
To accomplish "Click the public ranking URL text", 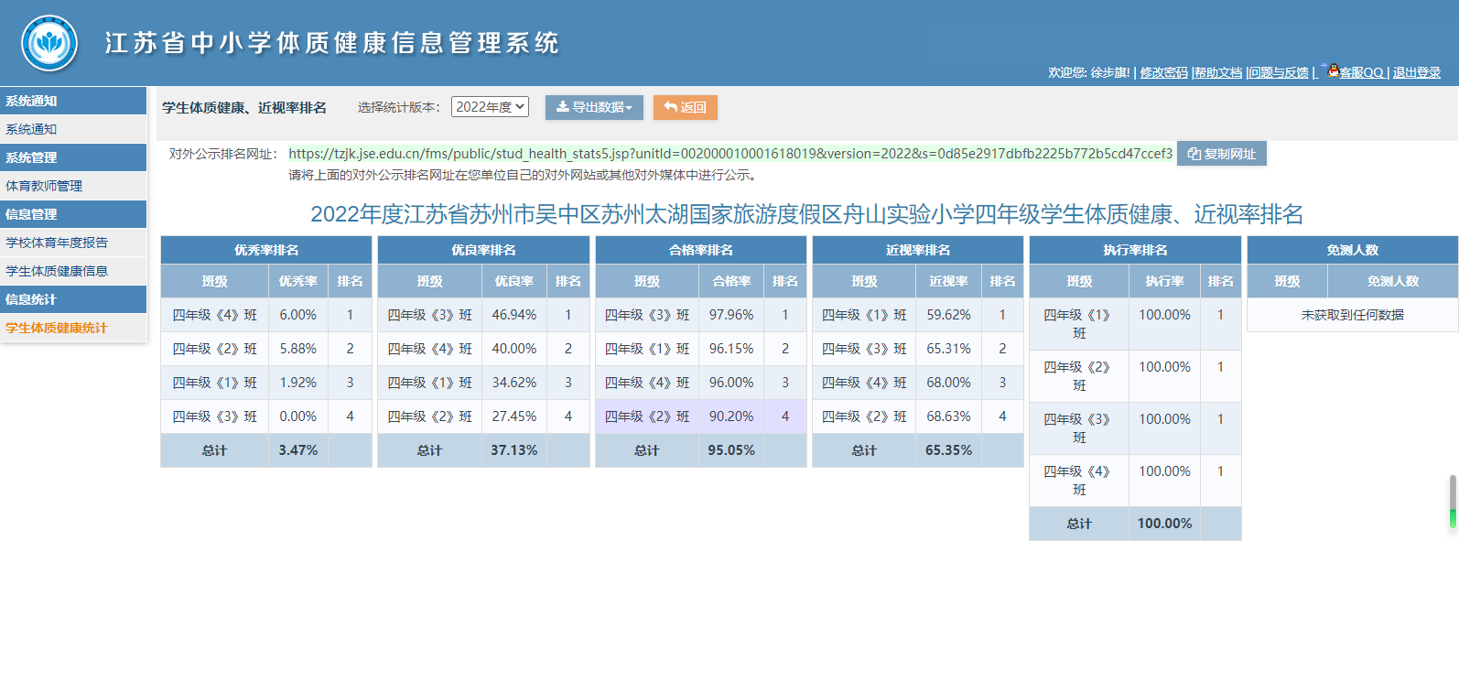I will pyautogui.click(x=730, y=154).
